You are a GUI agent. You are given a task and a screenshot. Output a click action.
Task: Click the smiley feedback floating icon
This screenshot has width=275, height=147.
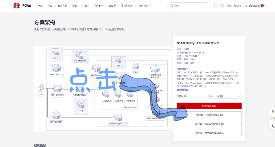click(x=273, y=119)
